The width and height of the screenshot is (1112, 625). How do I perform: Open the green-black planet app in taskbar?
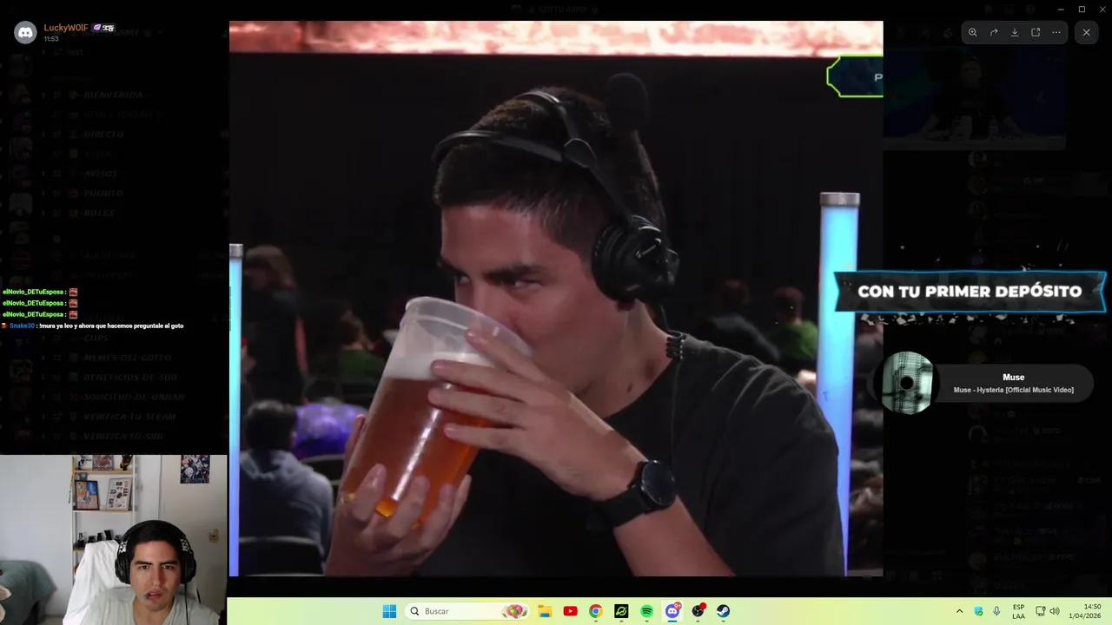(x=621, y=611)
